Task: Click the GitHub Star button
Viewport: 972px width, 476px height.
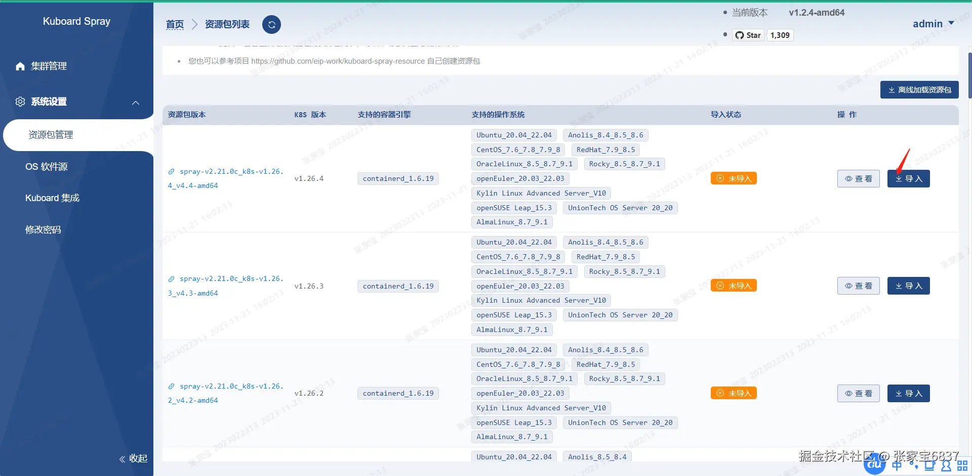Action: click(x=748, y=35)
